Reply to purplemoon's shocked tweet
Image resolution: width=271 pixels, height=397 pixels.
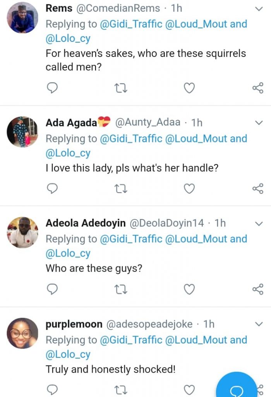point(52,389)
